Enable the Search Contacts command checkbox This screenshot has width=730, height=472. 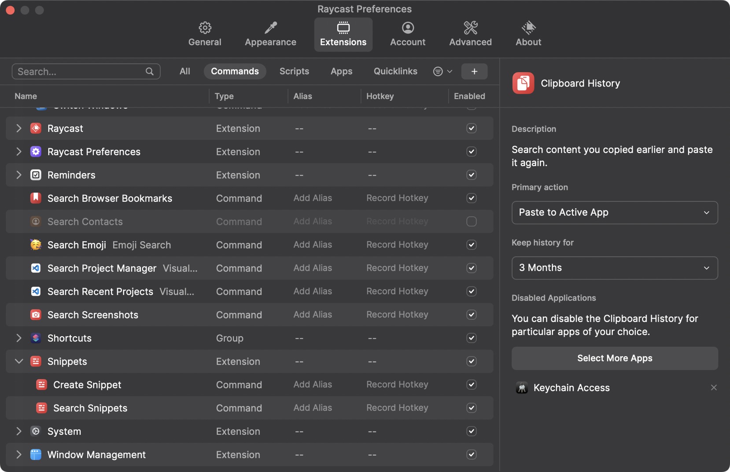pyautogui.click(x=471, y=221)
